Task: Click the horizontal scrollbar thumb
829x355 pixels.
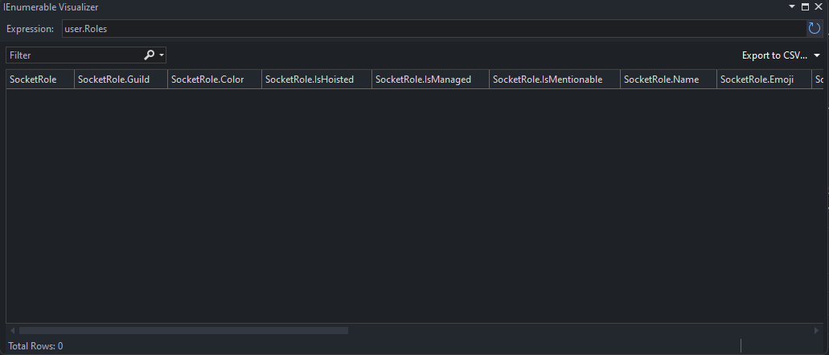Action: pyautogui.click(x=183, y=330)
